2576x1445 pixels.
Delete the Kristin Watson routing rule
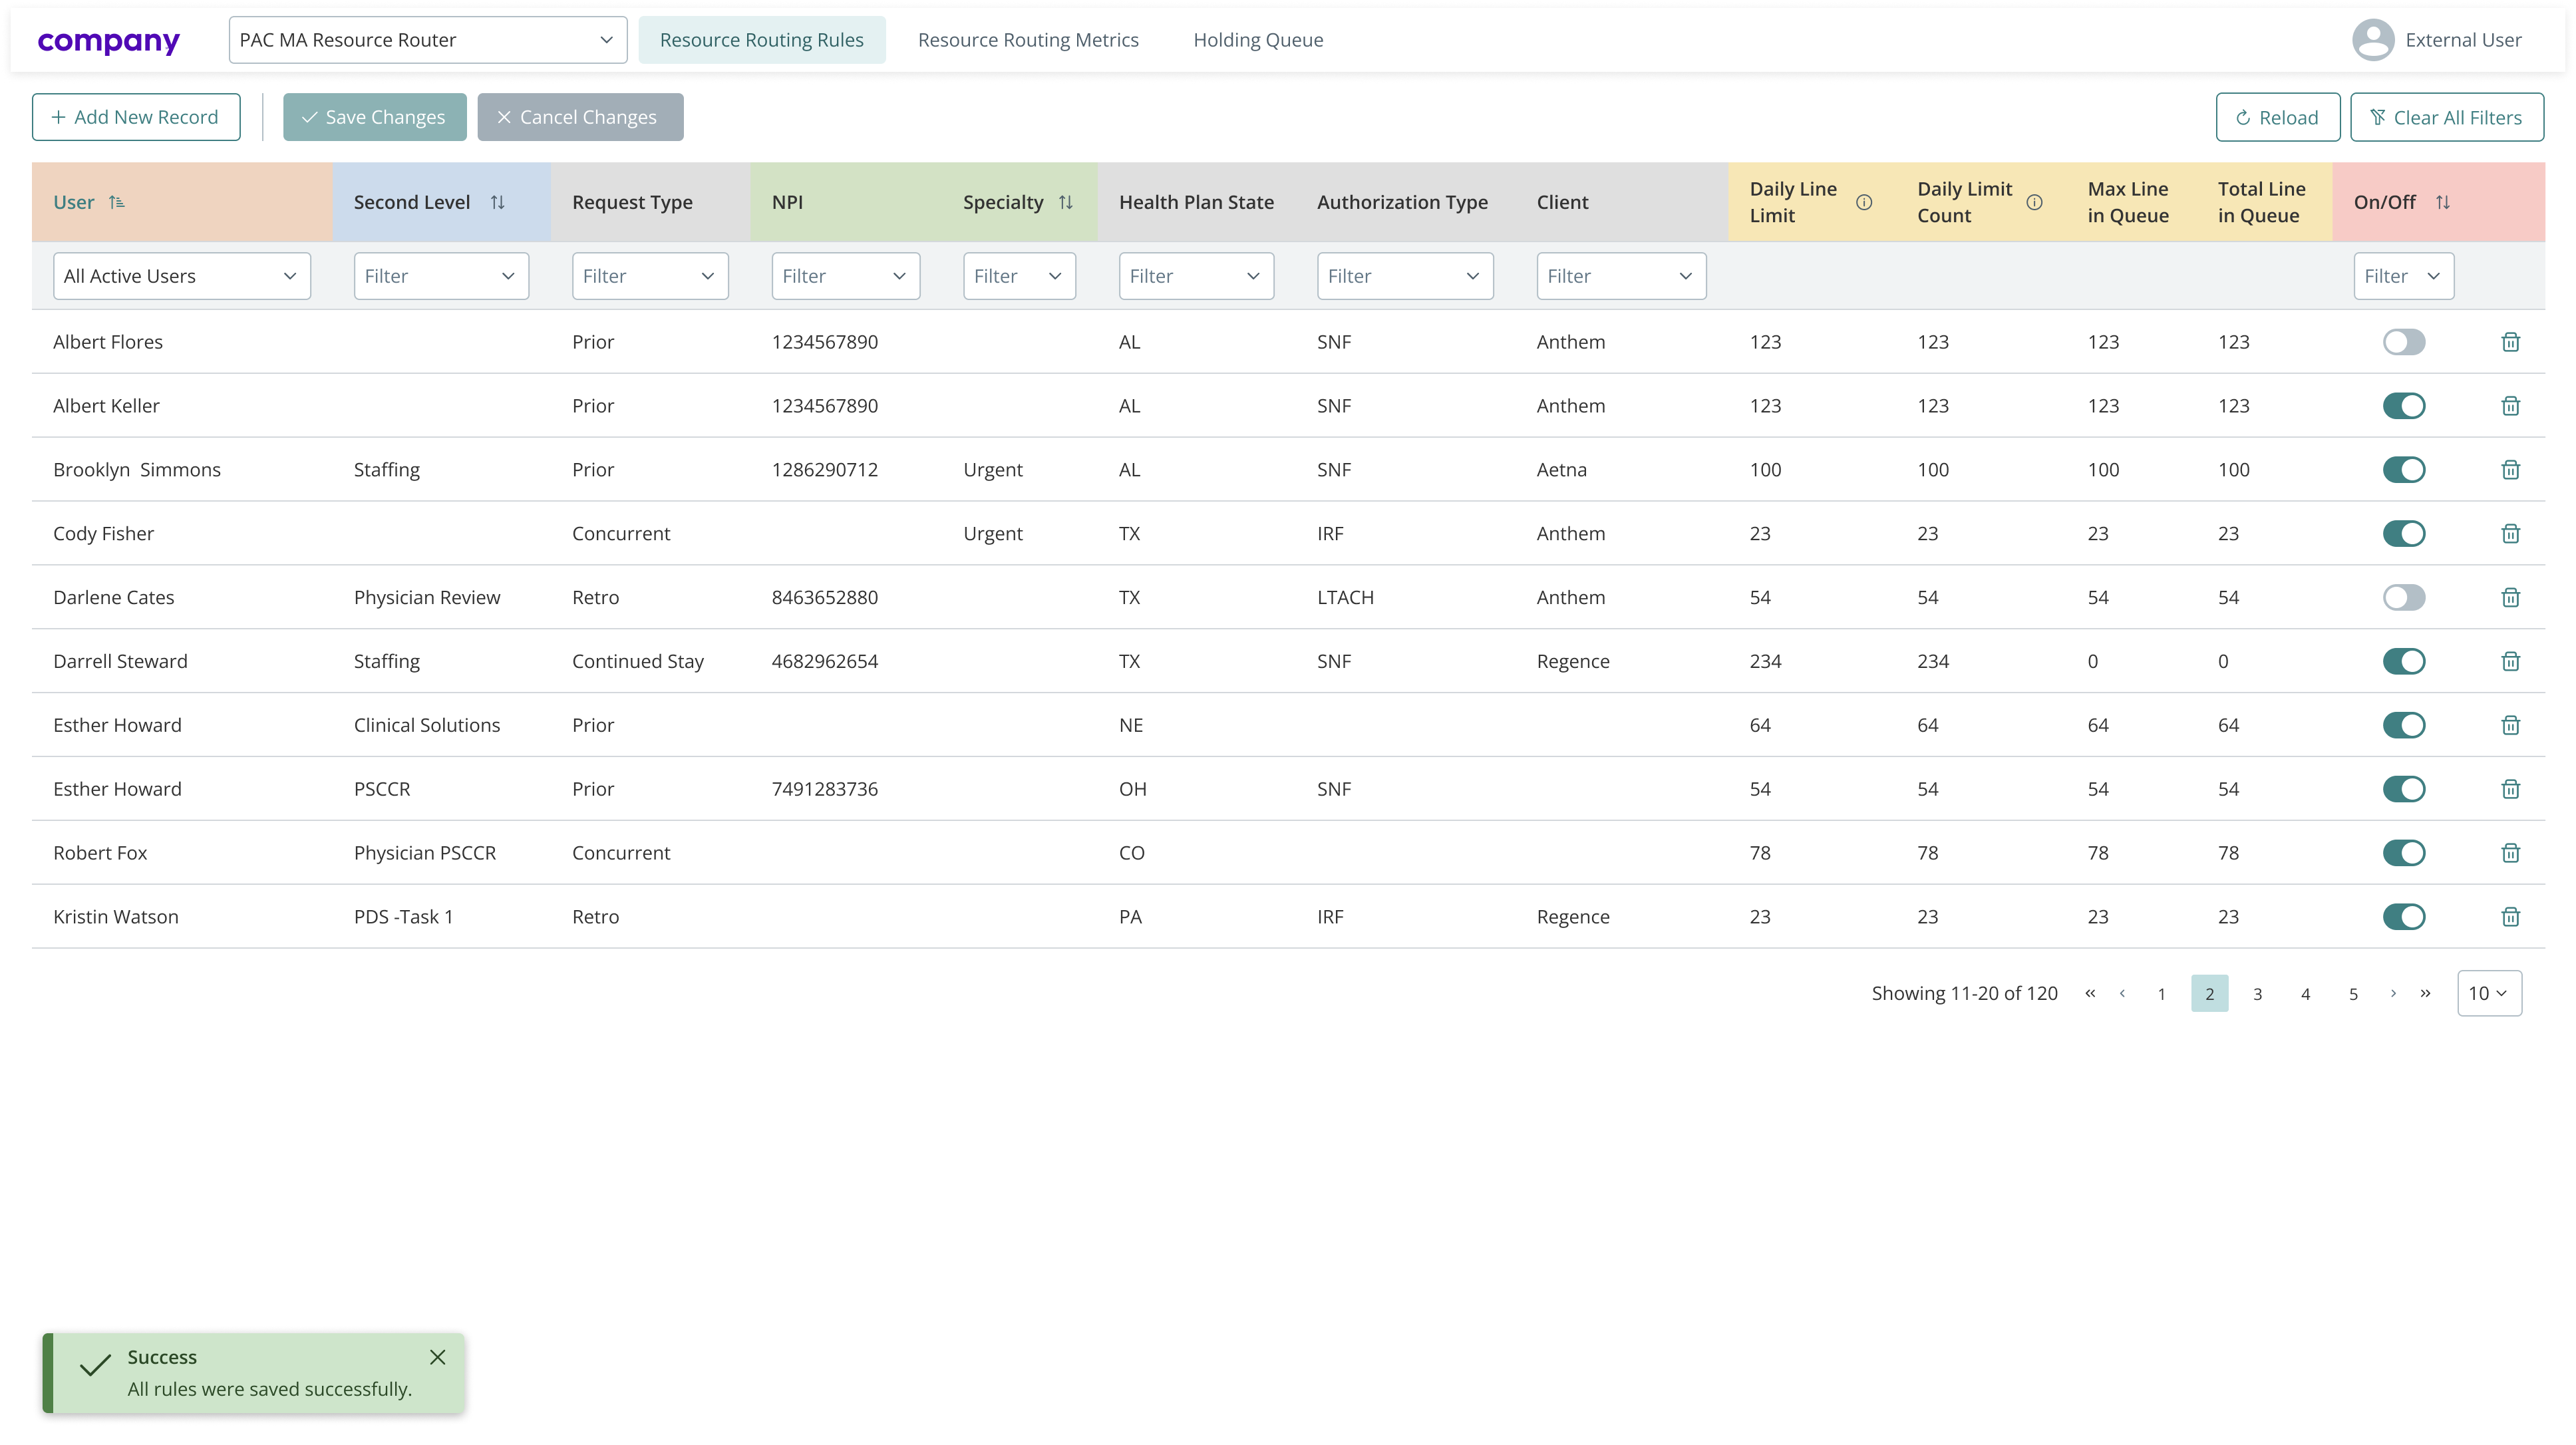[x=2511, y=916]
